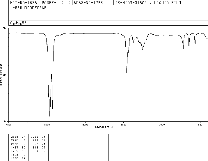Select the WAVENUMBER axis title

pos(104,127)
